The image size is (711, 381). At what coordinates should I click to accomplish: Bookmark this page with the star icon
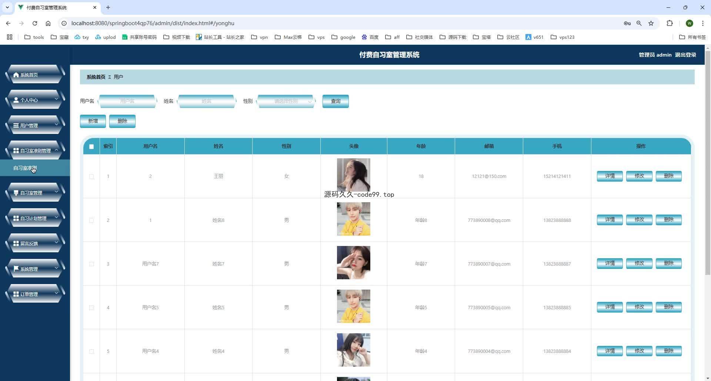coord(651,23)
